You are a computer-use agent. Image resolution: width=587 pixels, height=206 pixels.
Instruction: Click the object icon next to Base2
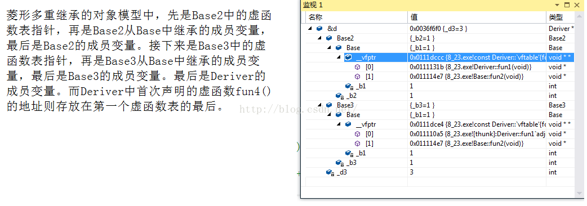(329, 38)
